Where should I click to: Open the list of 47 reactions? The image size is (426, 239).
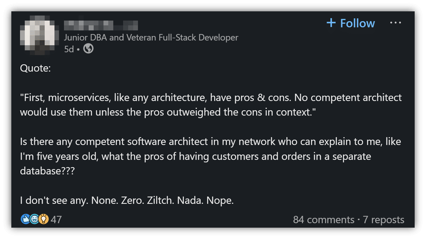click(56, 219)
